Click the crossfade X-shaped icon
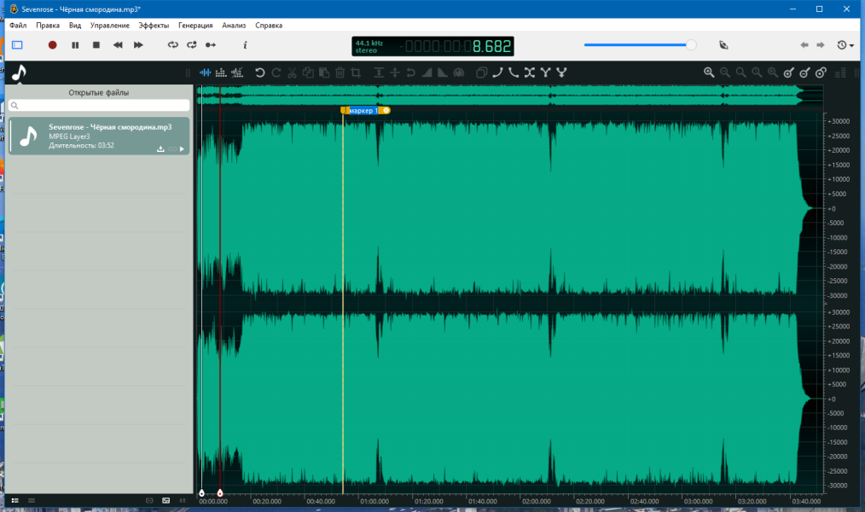This screenshot has width=865, height=512. [530, 73]
